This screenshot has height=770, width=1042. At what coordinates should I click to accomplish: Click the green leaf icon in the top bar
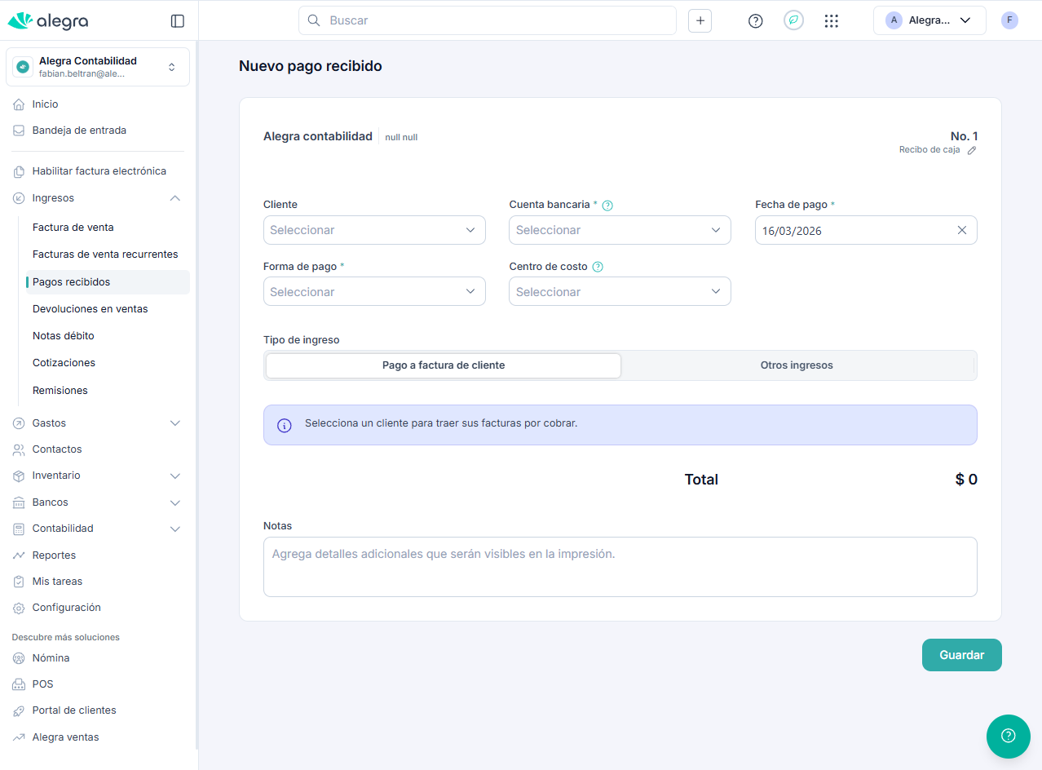(793, 21)
